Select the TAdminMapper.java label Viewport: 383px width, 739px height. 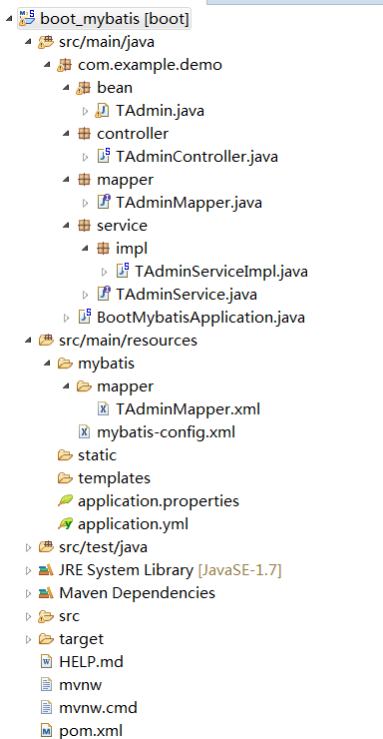(189, 203)
